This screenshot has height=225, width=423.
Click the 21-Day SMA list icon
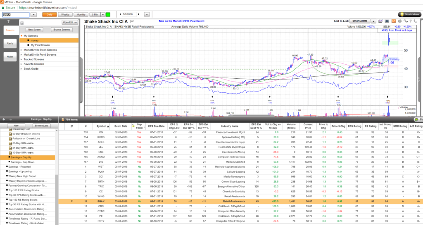[10, 148]
